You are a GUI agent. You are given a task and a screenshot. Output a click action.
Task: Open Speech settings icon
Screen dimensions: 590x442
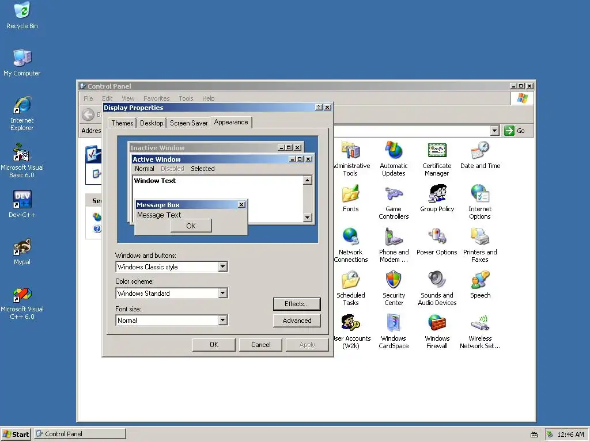pos(480,280)
